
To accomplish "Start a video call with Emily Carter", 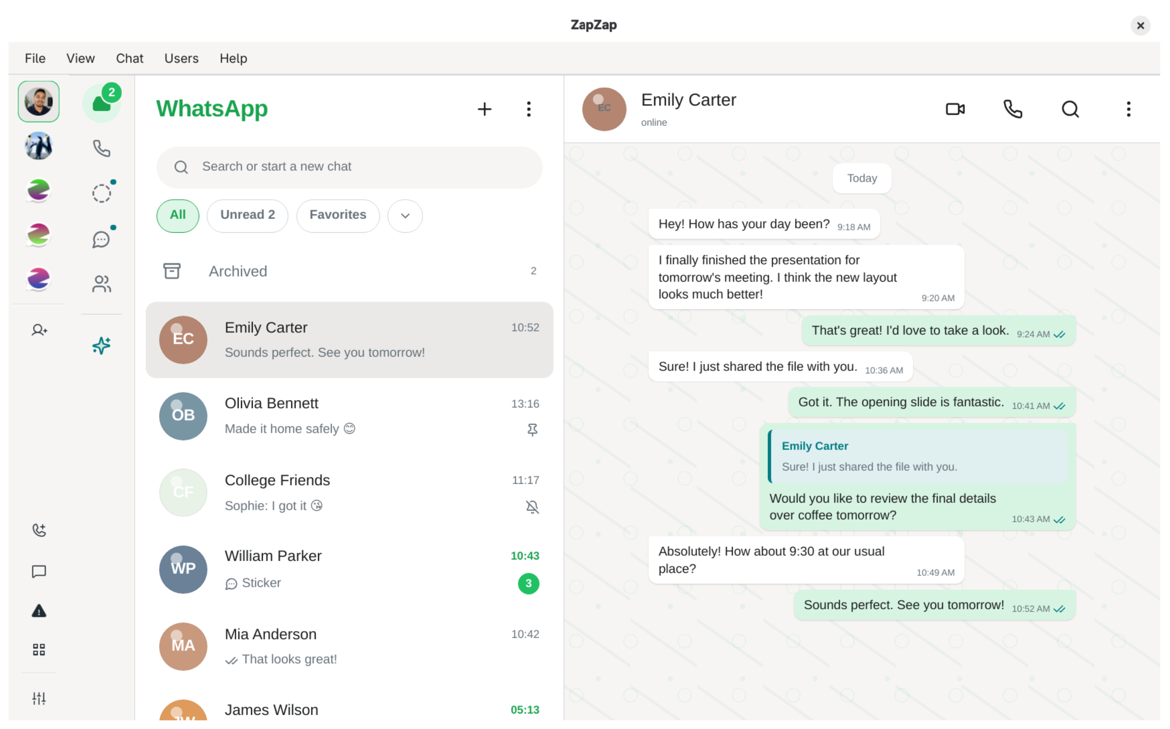I will (955, 109).
